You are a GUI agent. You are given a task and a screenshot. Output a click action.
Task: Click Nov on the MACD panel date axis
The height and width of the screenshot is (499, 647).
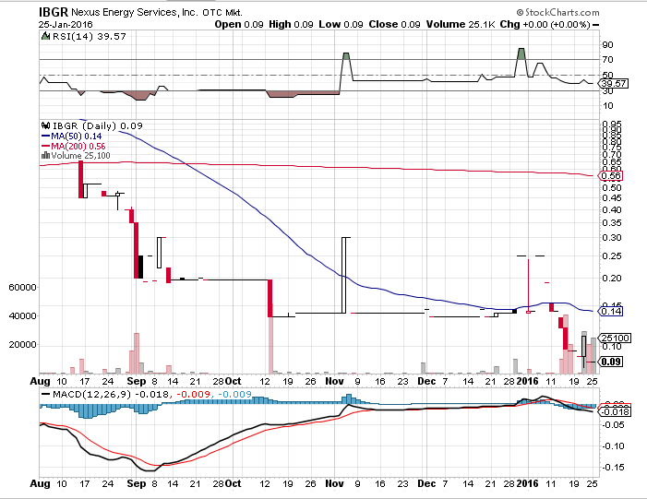(335, 483)
